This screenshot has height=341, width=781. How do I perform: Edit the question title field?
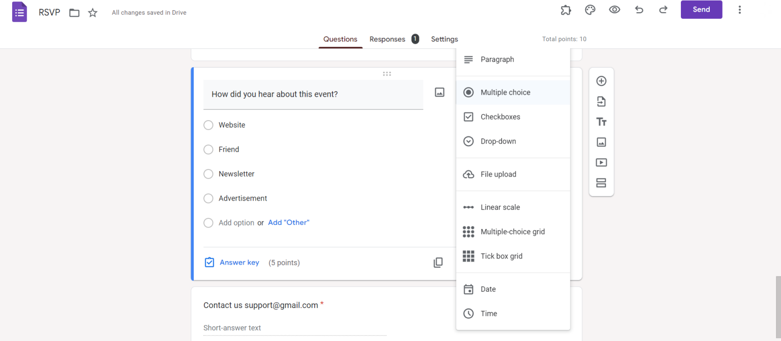coord(313,94)
